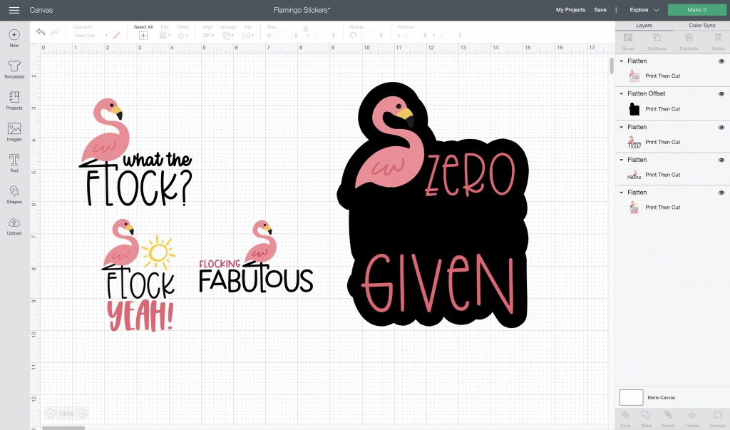Viewport: 730px width, 430px height.
Task: Select the Flock Yeah sticker on canvas
Action: coord(139,275)
